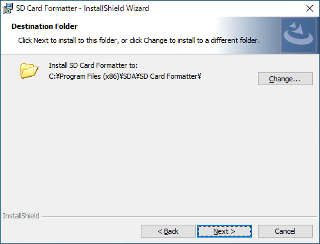
Task: Close the InstallShield Wizard window
Action: pyautogui.click(x=310, y=8)
